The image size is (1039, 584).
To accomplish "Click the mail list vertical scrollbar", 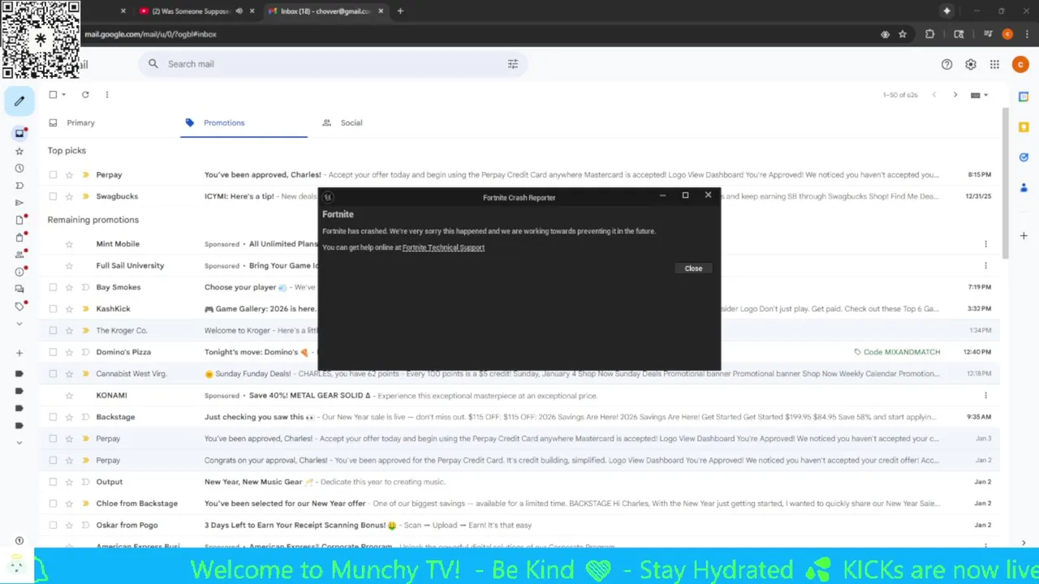I will (1006, 182).
